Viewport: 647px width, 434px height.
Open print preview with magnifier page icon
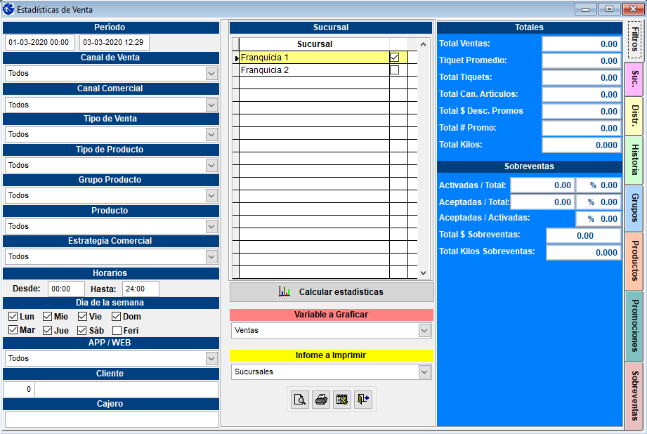300,400
